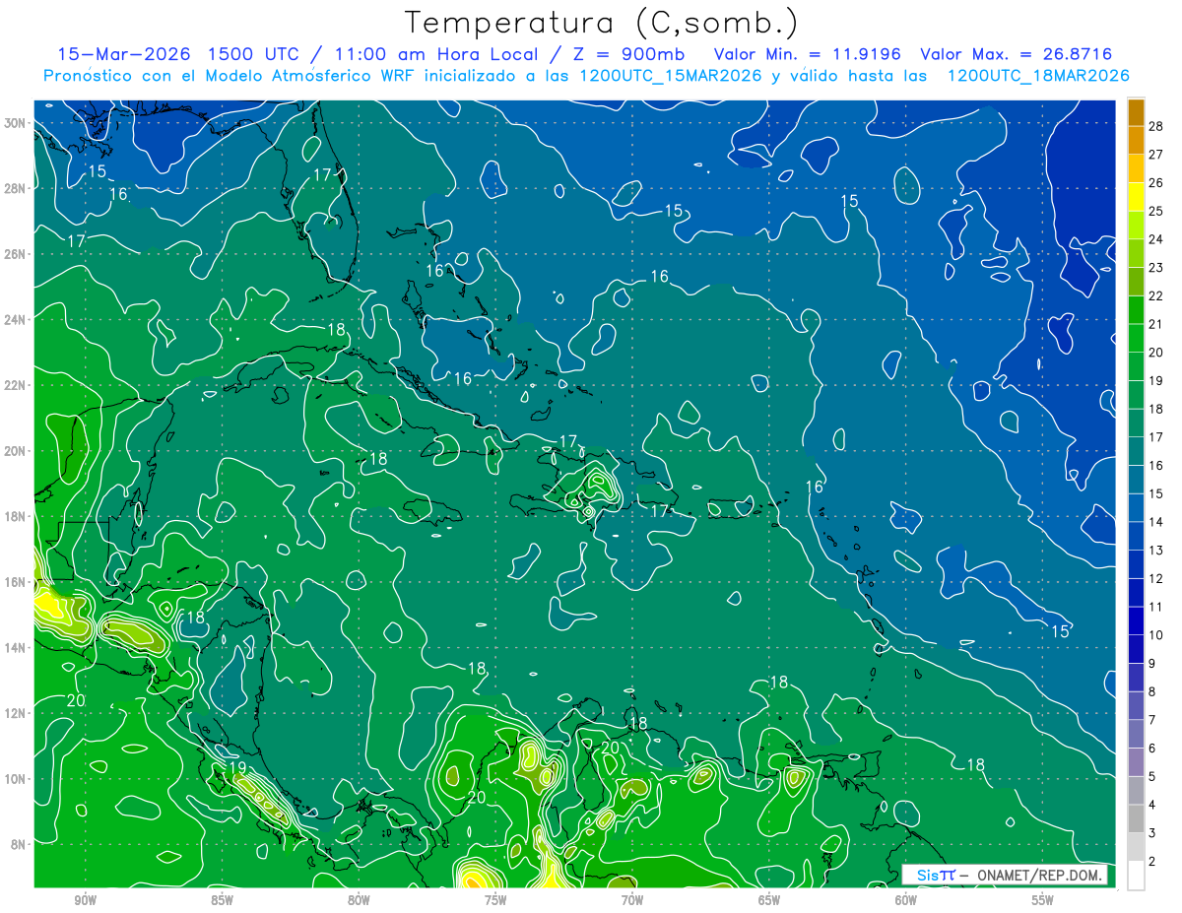The width and height of the screenshot is (1182, 913).
Task: Click the '26N' latitude axis label
Action: [x=15, y=254]
